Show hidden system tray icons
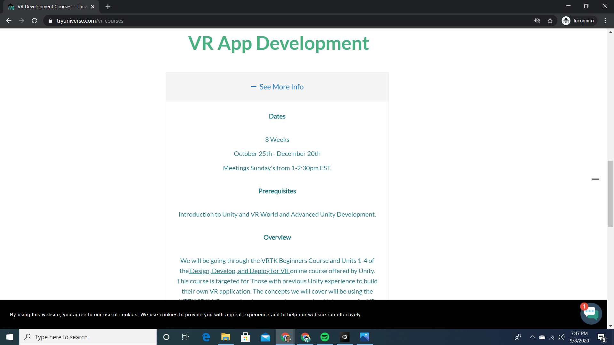Screen dimensions: 614x345 [532, 337]
